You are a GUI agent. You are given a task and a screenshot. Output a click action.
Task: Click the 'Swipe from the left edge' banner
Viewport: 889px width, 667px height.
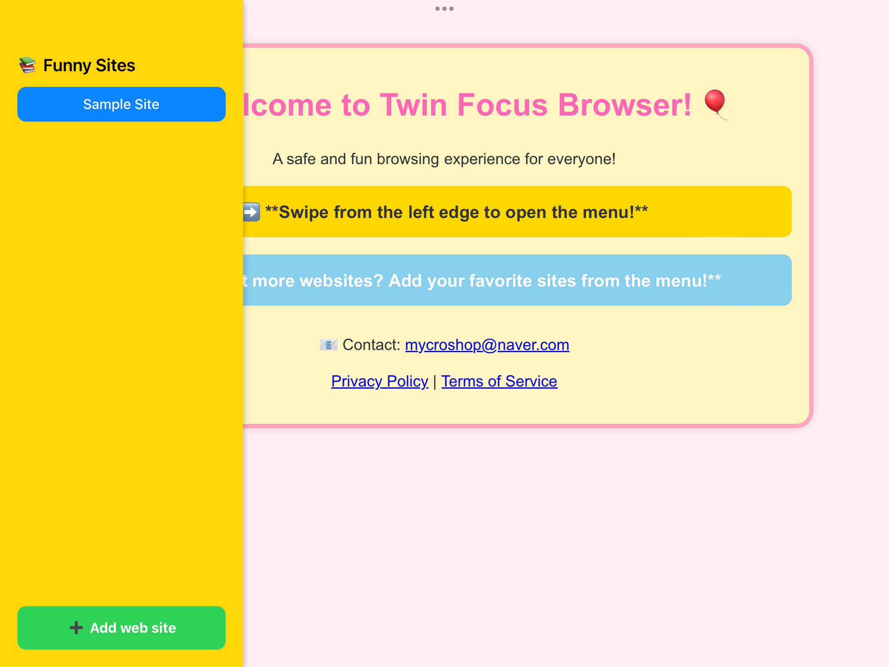coord(517,211)
